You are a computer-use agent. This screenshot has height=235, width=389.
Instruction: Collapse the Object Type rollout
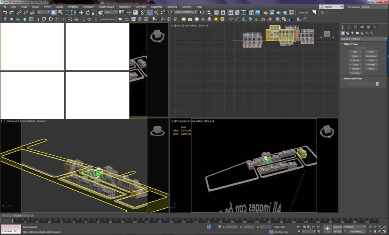[351, 44]
